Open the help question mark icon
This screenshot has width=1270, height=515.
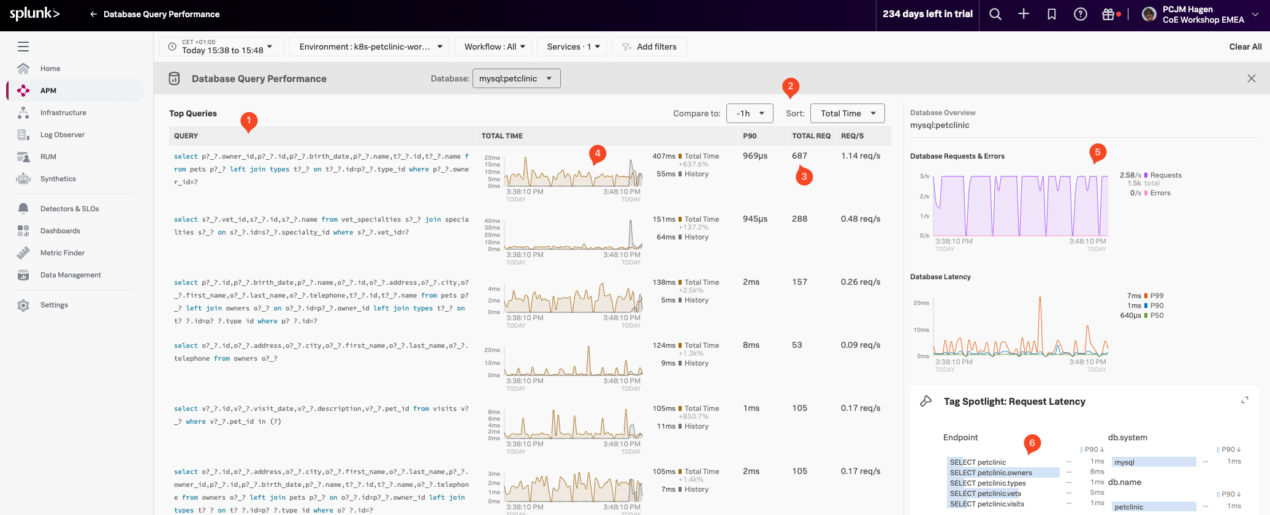pos(1081,14)
